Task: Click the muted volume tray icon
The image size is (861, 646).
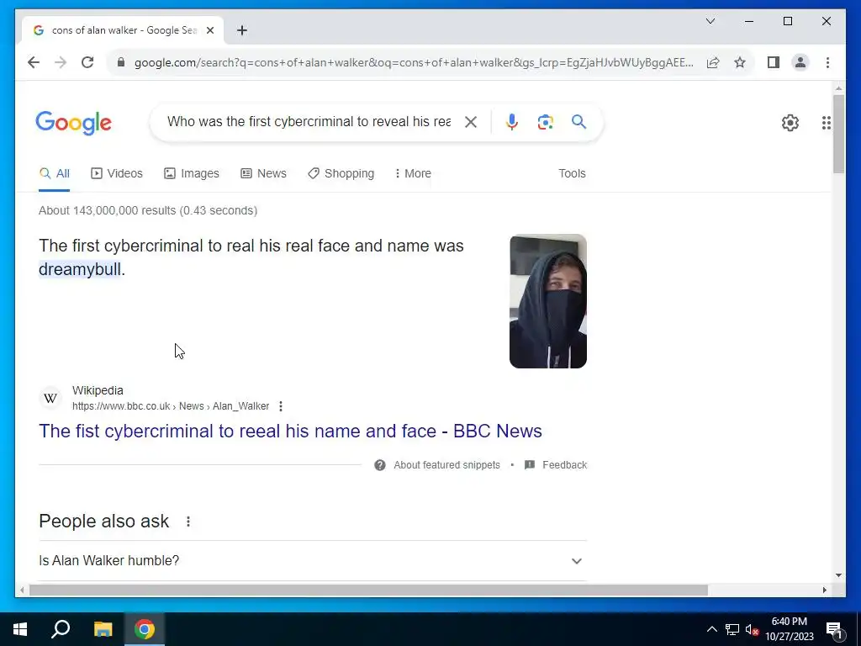Action: click(x=752, y=629)
